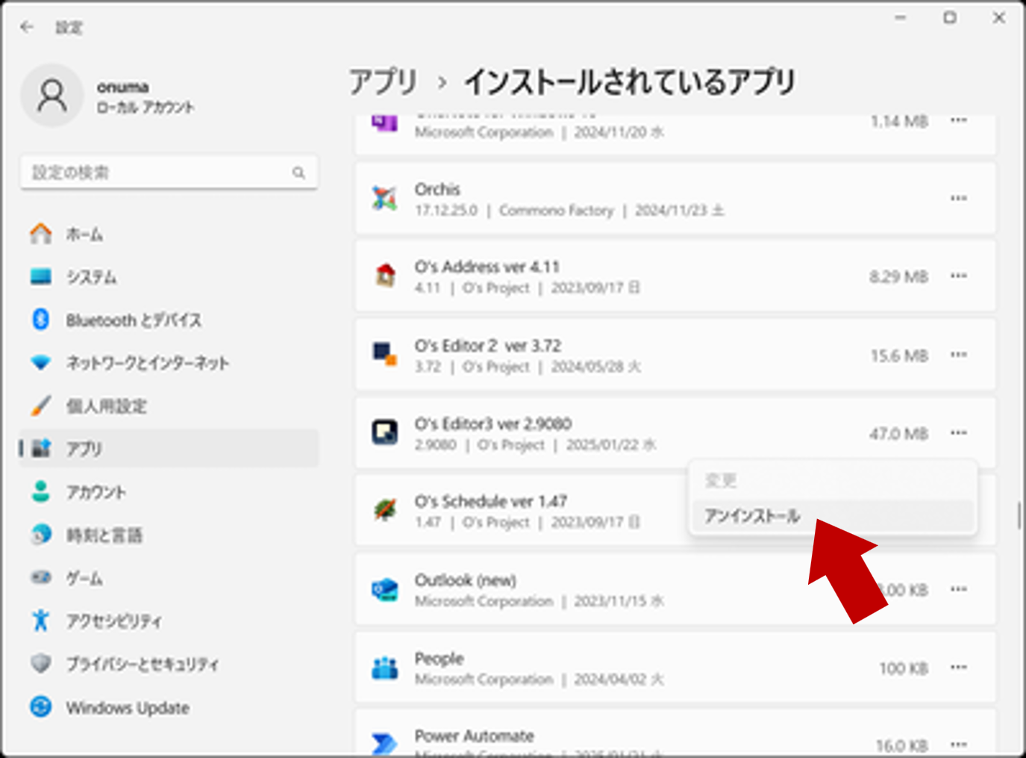The image size is (1026, 758).
Task: Click the 15.6 MB size value
Action: (x=899, y=355)
